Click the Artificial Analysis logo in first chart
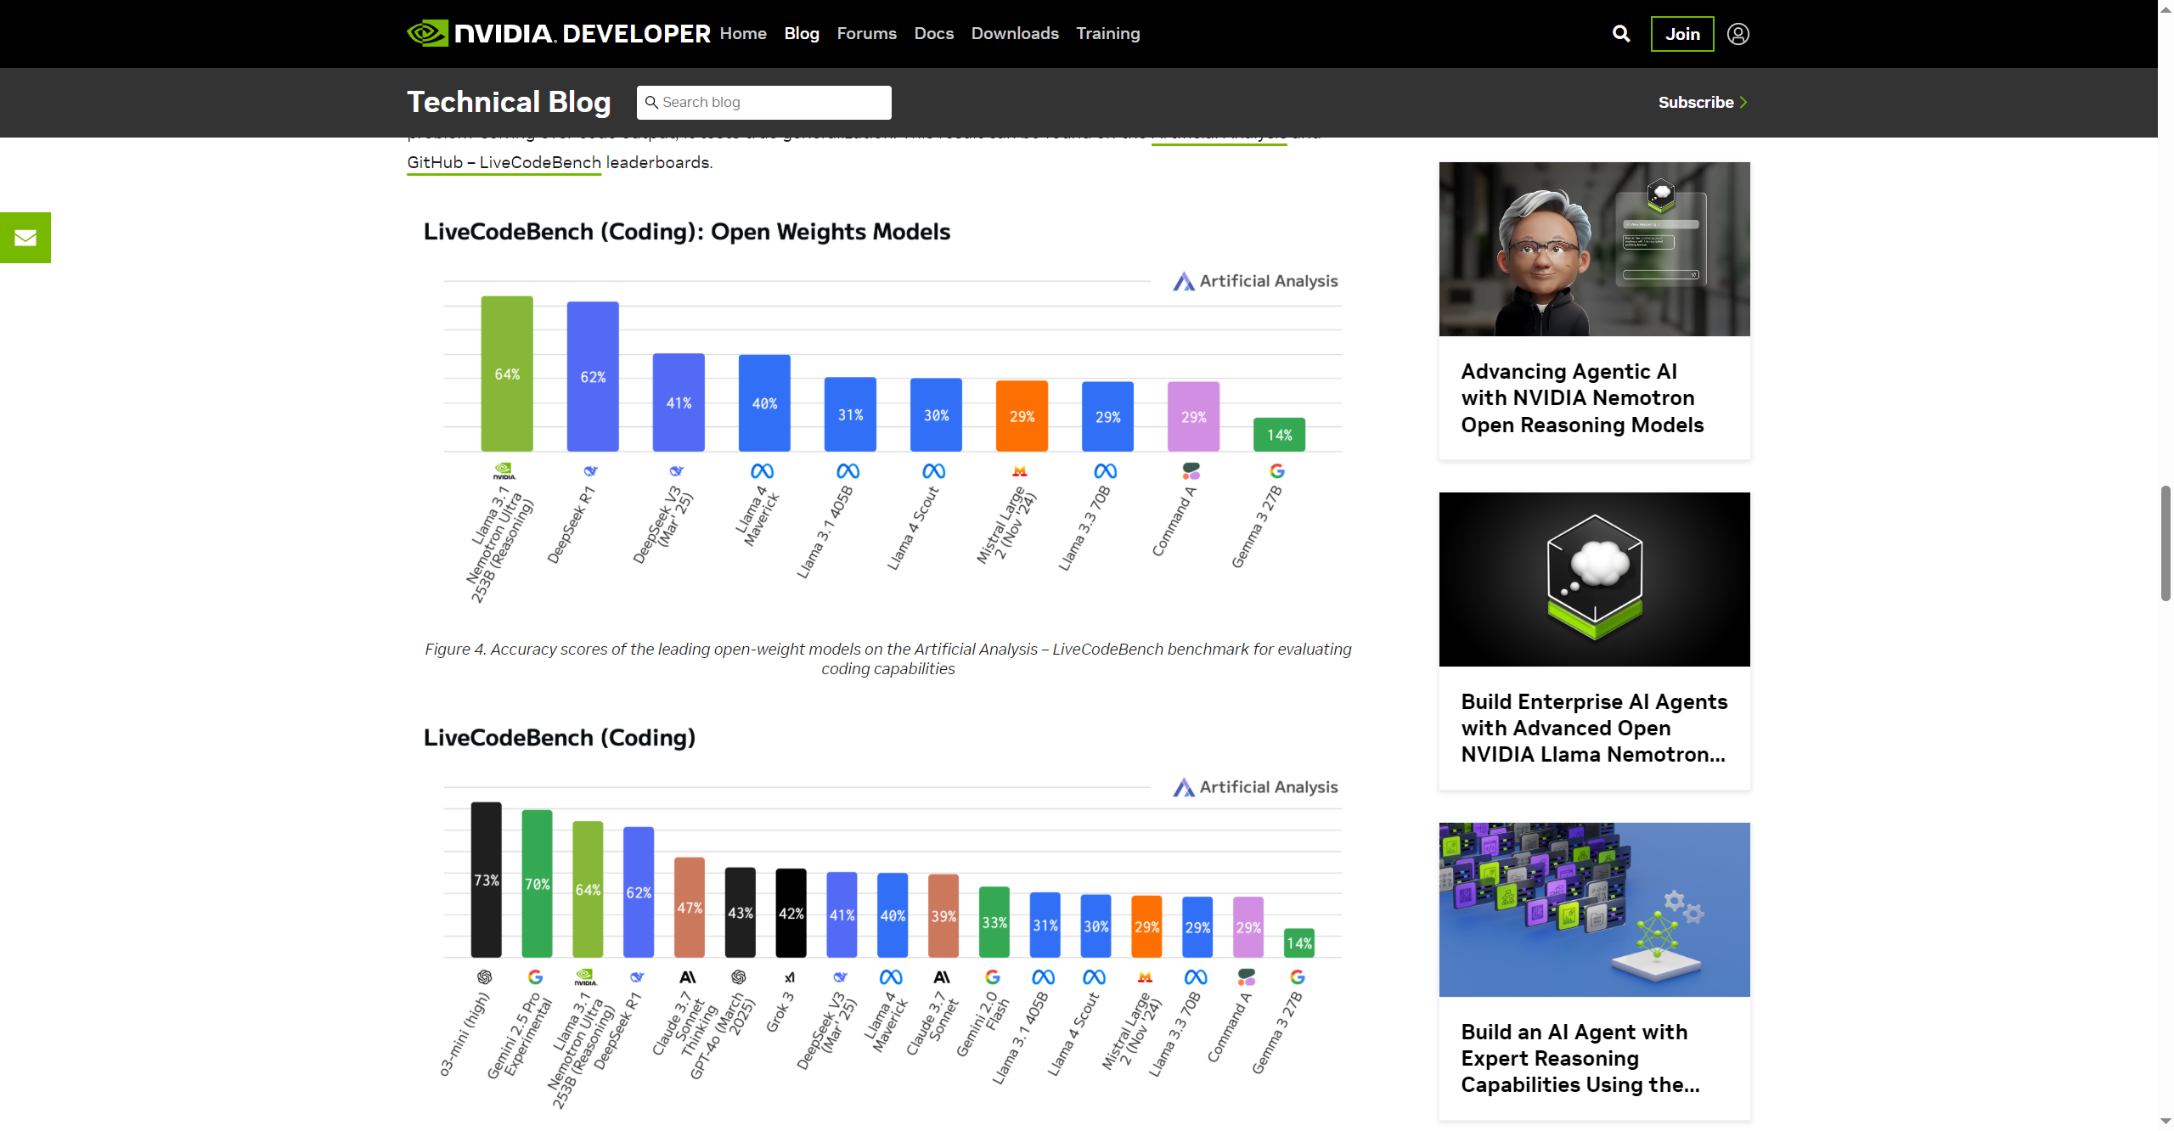2174x1131 pixels. pos(1254,281)
